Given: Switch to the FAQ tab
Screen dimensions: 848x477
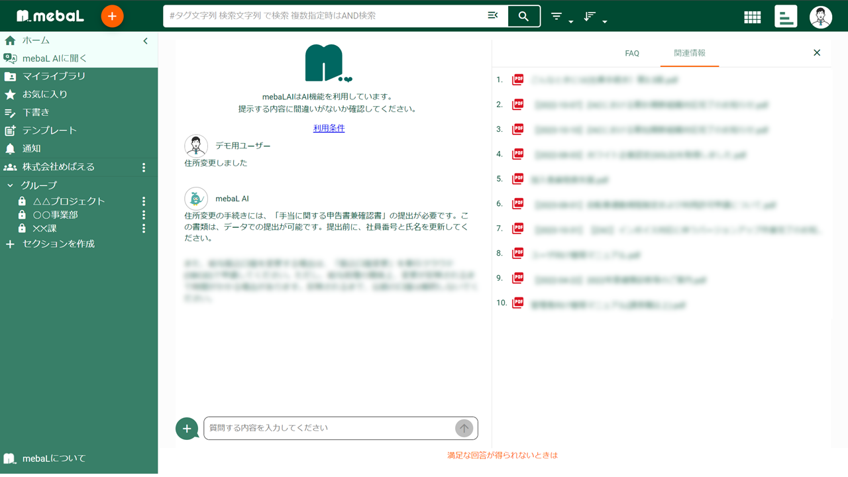Looking at the screenshot, I should click(x=631, y=52).
